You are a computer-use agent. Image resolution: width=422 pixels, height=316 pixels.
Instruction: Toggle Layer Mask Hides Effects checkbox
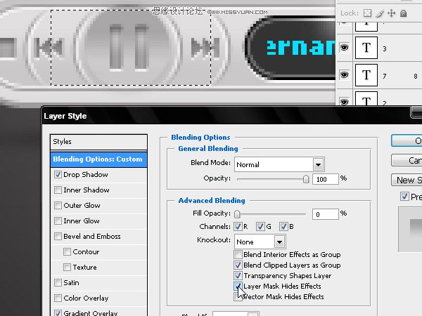238,287
